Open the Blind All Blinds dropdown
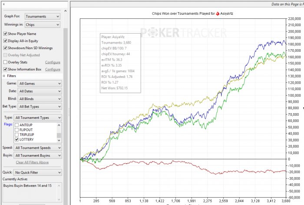 [x=40, y=99]
